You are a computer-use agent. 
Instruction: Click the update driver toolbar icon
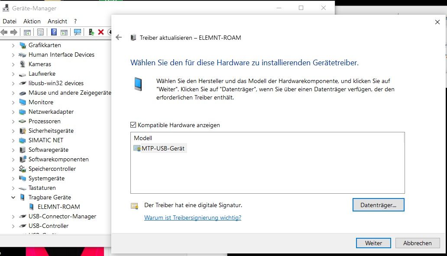tap(91, 32)
